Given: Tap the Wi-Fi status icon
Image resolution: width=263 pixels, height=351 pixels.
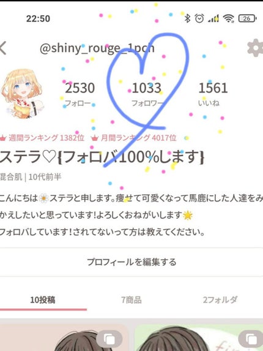Looking at the screenshot, I should click(229, 18).
